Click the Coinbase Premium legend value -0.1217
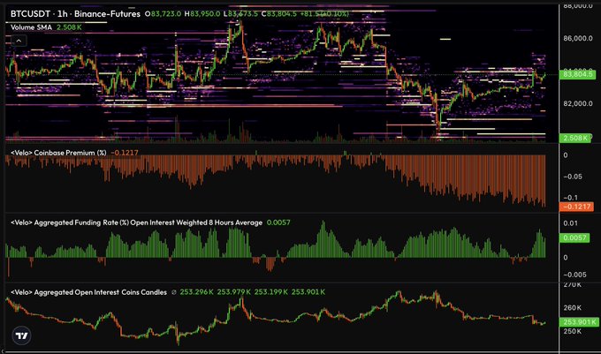This screenshot has height=354, width=601. (x=125, y=153)
